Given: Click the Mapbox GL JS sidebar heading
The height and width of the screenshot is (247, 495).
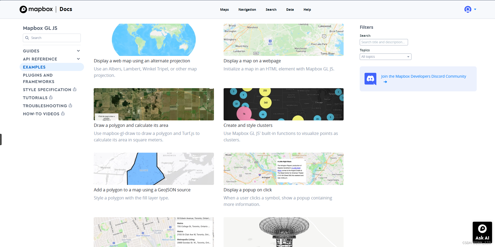Looking at the screenshot, I should point(40,28).
